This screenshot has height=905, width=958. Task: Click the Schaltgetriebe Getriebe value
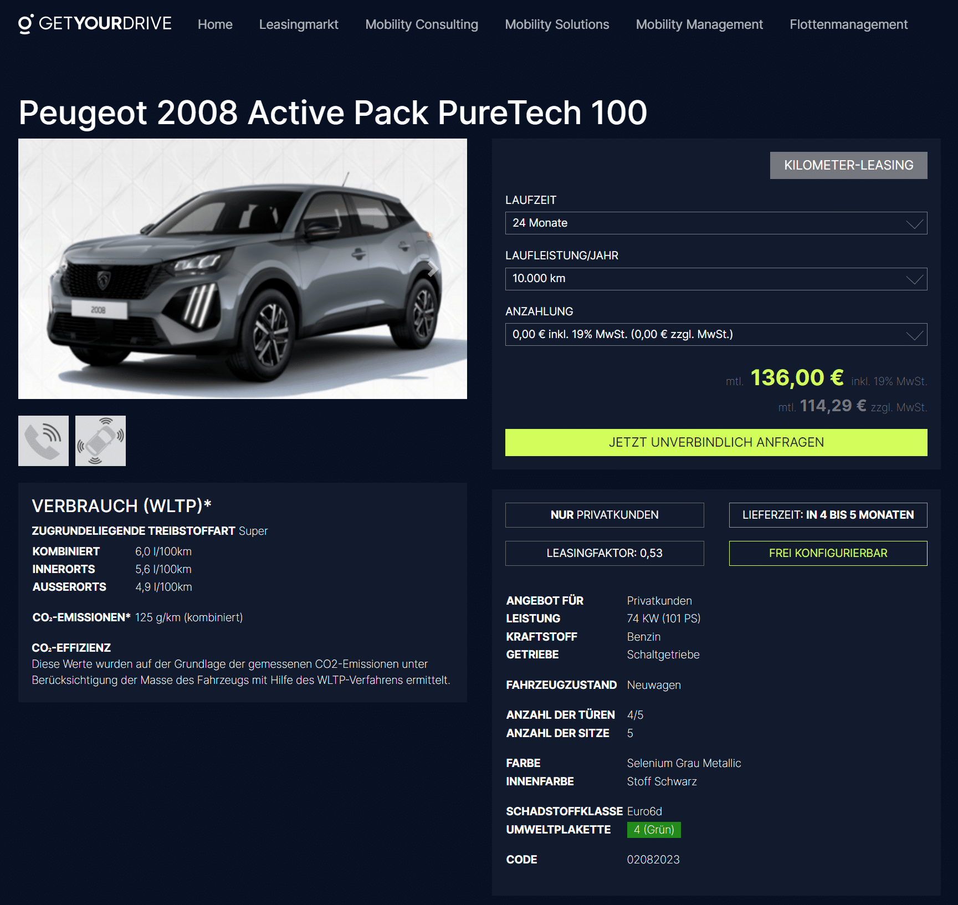coord(663,655)
